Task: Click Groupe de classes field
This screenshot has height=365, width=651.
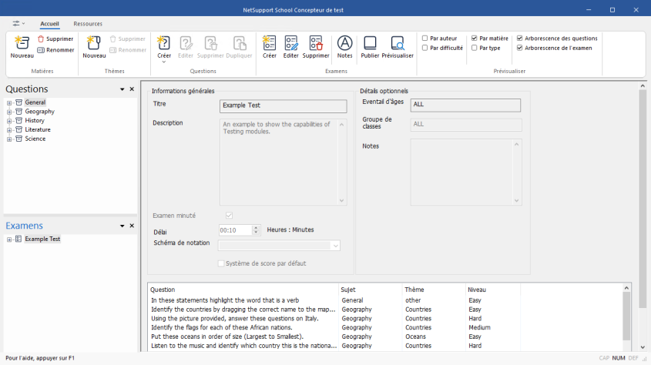Action: pyautogui.click(x=466, y=125)
